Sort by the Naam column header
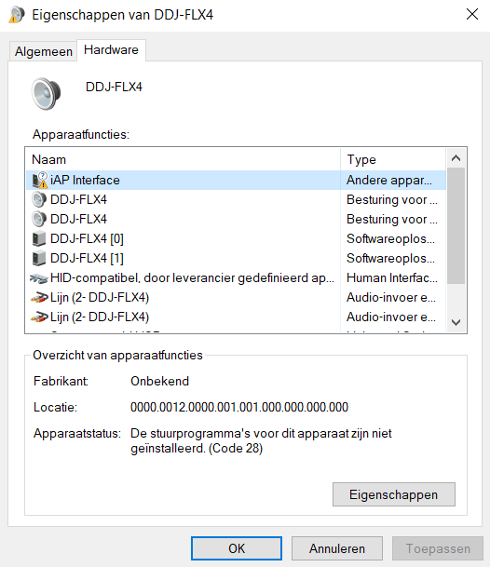This screenshot has width=490, height=567. [x=184, y=159]
